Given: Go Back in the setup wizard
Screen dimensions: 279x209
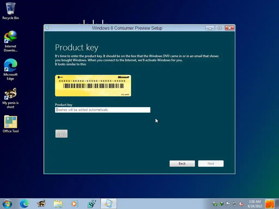Looking at the screenshot, I should click(182, 164).
